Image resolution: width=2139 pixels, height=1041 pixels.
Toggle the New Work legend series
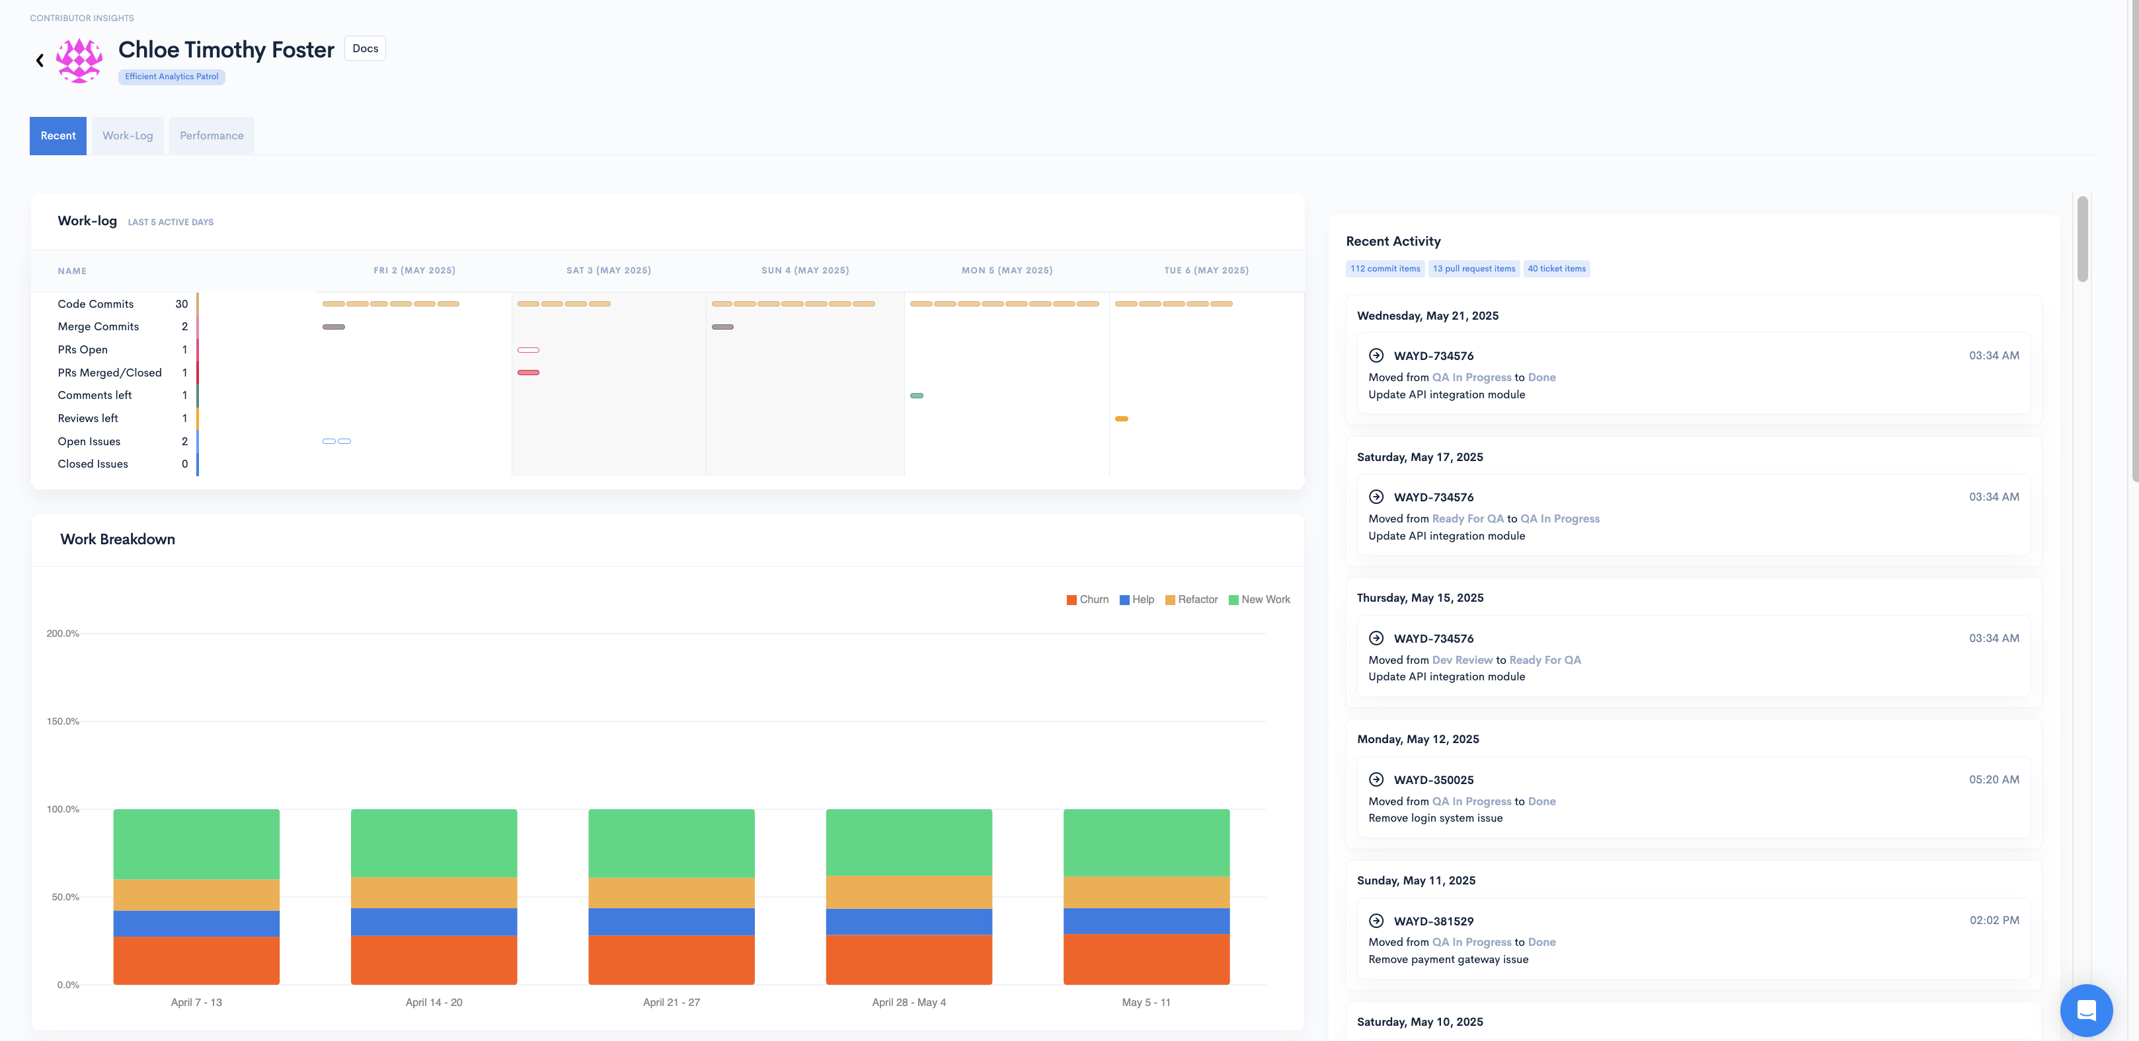click(x=1259, y=600)
